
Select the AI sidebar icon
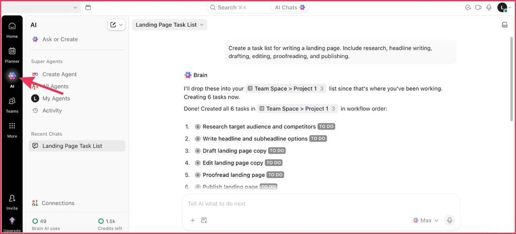(x=12, y=76)
